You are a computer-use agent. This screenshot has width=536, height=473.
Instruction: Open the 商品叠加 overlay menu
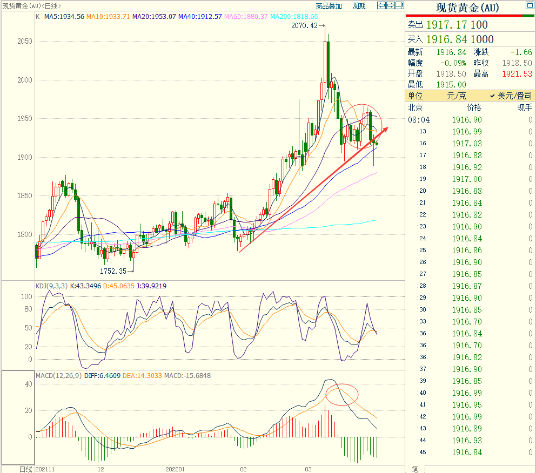(x=329, y=6)
